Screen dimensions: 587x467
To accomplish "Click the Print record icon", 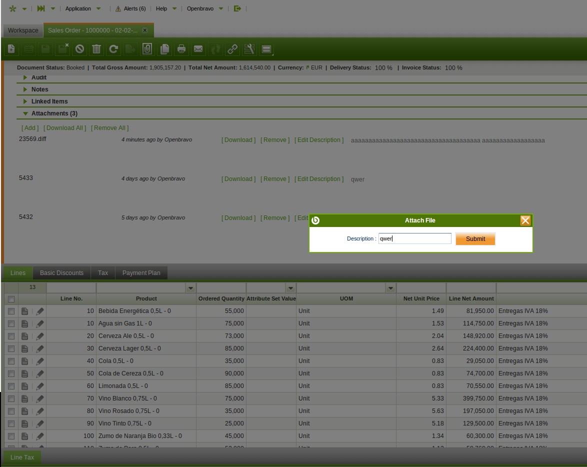I will coord(181,49).
